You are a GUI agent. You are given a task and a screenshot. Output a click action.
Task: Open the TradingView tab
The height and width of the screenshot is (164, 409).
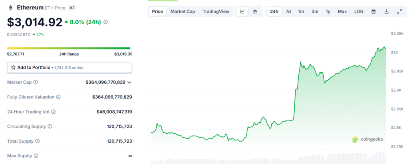(x=216, y=12)
